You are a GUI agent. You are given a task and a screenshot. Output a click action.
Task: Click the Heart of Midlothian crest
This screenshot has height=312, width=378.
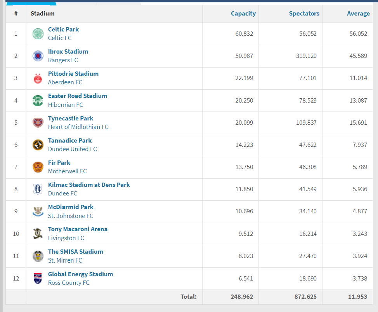coord(38,123)
